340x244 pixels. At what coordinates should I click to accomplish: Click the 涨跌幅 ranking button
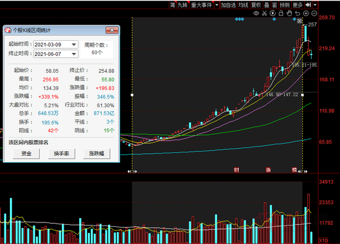click(96, 153)
